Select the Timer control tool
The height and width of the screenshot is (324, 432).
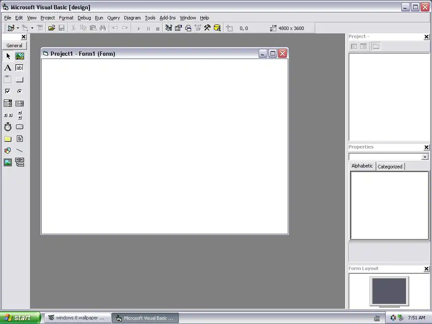click(x=8, y=127)
